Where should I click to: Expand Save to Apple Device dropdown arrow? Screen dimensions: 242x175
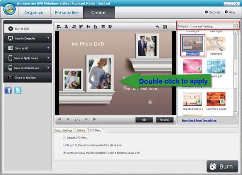48,58
